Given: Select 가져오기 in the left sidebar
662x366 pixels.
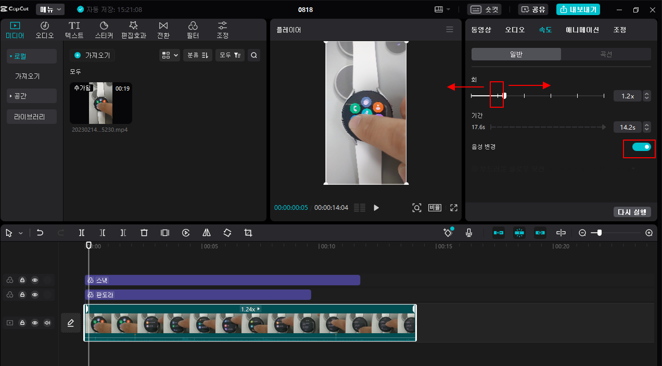Looking at the screenshot, I should [28, 76].
